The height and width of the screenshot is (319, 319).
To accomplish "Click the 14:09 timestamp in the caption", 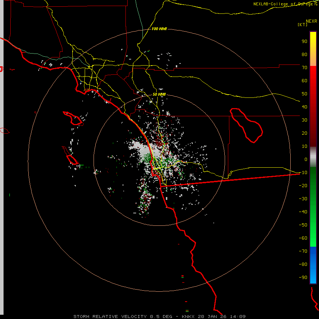I will (x=238, y=317).
